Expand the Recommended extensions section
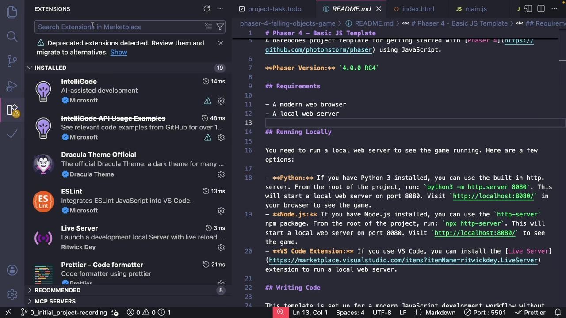The width and height of the screenshot is (566, 318). pyautogui.click(x=128, y=290)
